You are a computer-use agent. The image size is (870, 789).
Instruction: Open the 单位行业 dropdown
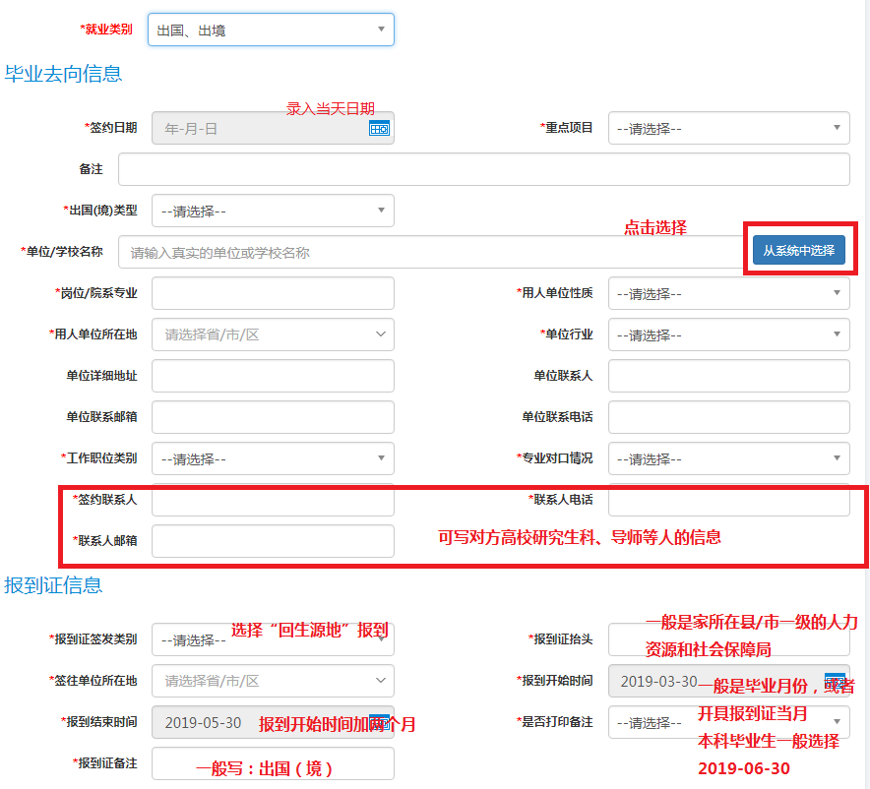[728, 334]
